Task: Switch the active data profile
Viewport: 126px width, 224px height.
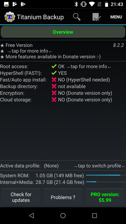Action: tap(99, 166)
